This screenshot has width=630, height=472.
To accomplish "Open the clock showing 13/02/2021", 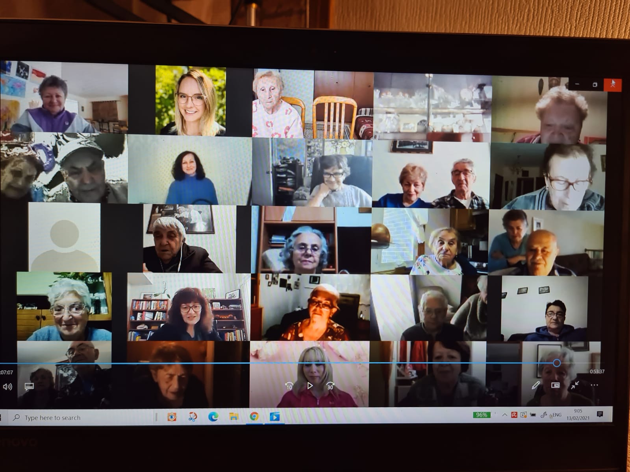I will (x=578, y=415).
